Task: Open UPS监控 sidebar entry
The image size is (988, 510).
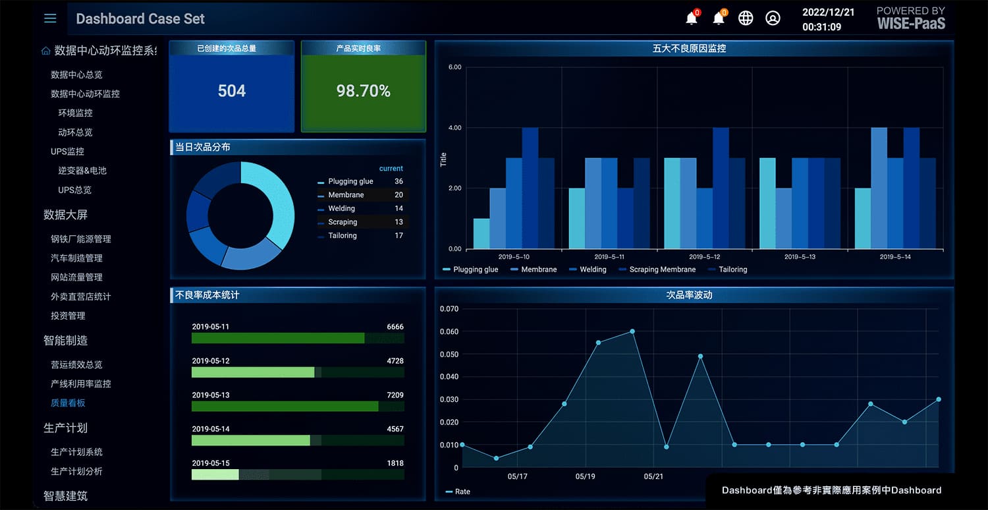Action: (67, 151)
